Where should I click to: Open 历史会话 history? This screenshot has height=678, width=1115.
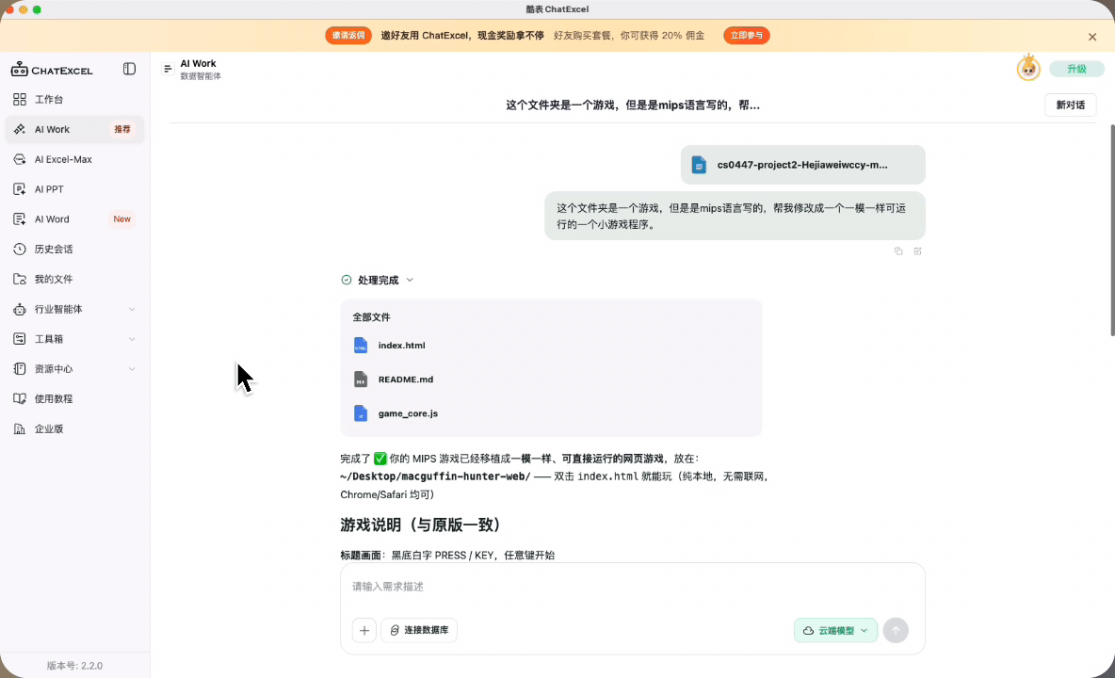pos(74,249)
